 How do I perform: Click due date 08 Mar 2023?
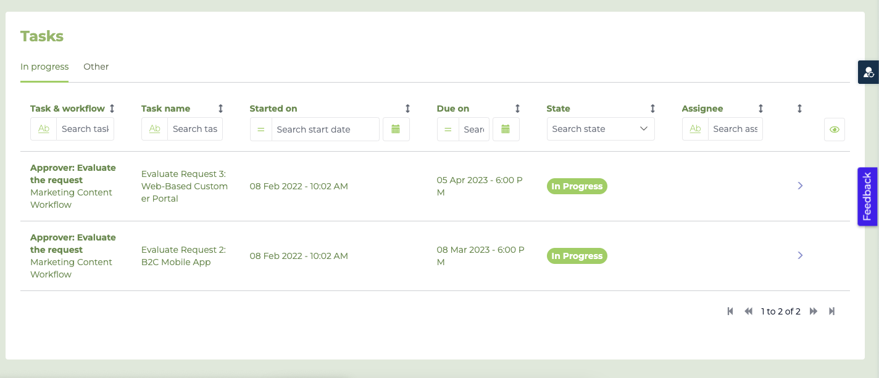point(480,256)
